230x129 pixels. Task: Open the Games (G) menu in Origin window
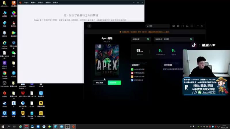pyautogui.click(x=33, y=3)
